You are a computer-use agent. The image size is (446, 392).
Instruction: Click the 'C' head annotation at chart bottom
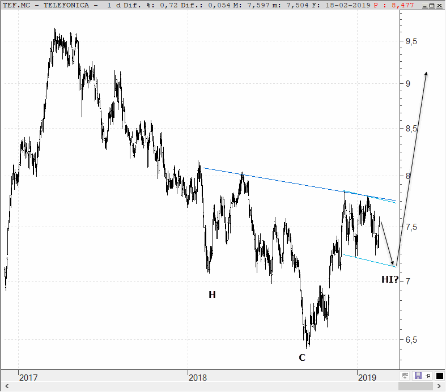(302, 357)
